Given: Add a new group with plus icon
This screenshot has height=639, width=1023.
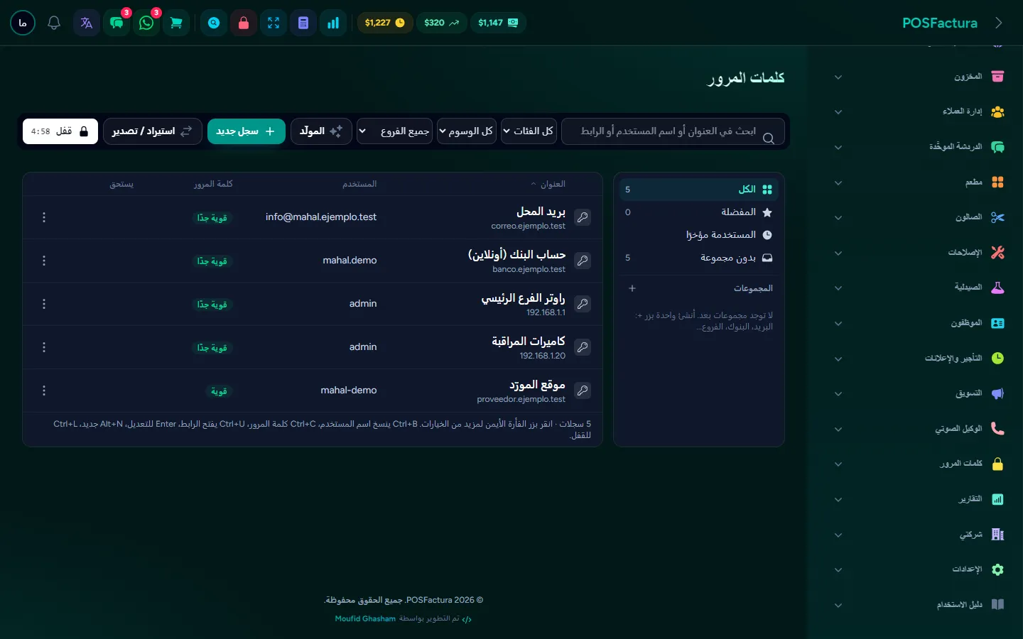Looking at the screenshot, I should (632, 288).
